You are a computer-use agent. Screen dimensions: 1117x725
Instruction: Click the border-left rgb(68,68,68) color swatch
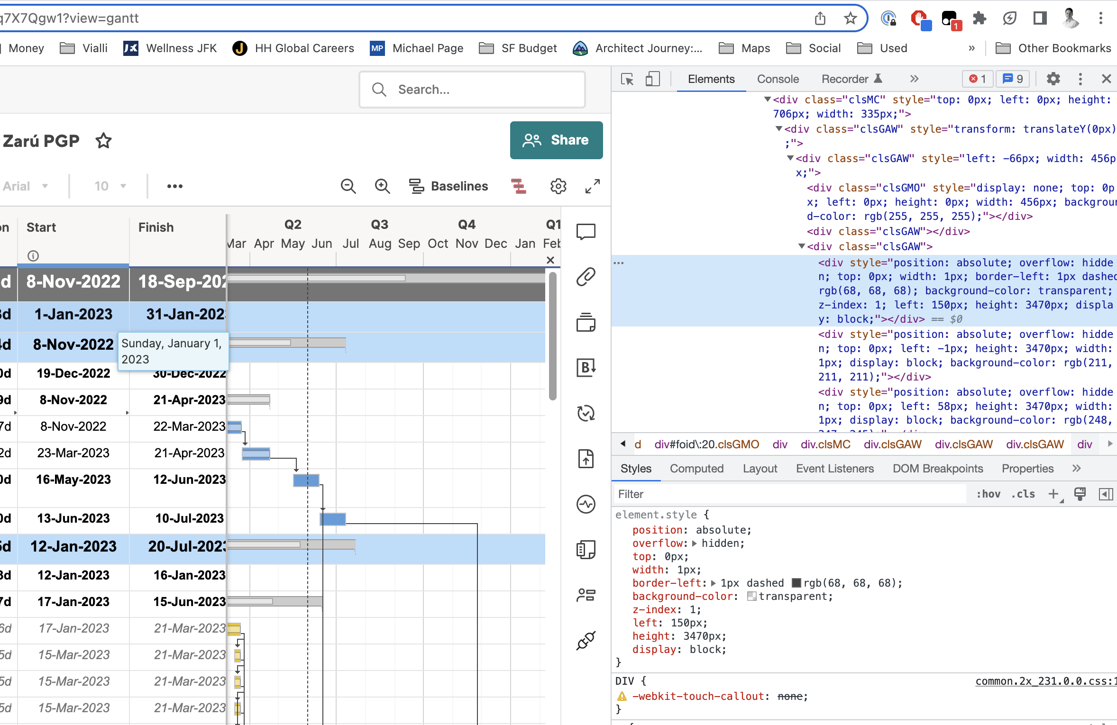pyautogui.click(x=797, y=583)
